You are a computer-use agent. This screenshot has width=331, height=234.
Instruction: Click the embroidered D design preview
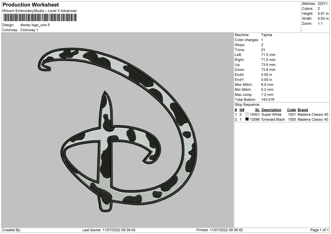coord(117,131)
